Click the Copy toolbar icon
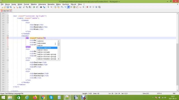Viewport: 179px width, 100px height. click(x=27, y=7)
